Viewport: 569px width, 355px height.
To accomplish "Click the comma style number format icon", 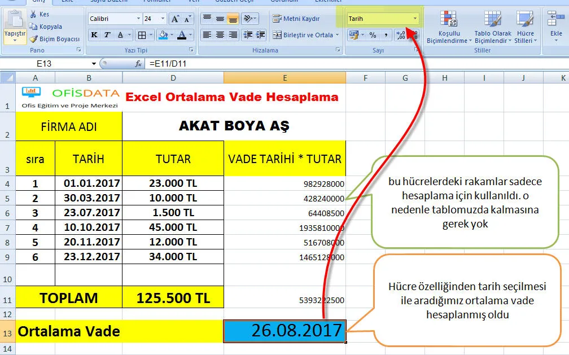I will pyautogui.click(x=386, y=35).
